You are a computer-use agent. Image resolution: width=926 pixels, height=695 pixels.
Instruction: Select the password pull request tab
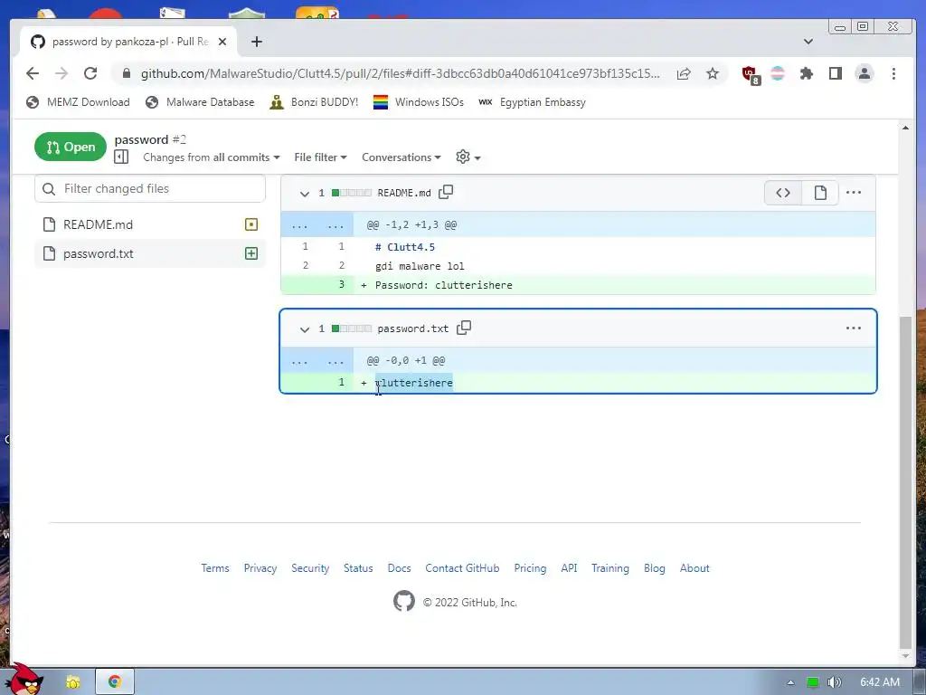coord(128,42)
